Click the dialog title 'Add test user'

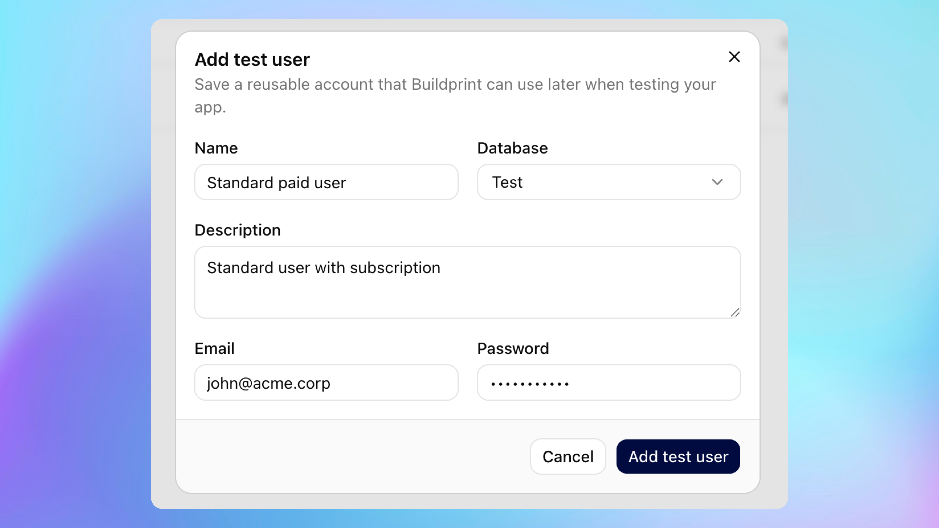coord(252,60)
